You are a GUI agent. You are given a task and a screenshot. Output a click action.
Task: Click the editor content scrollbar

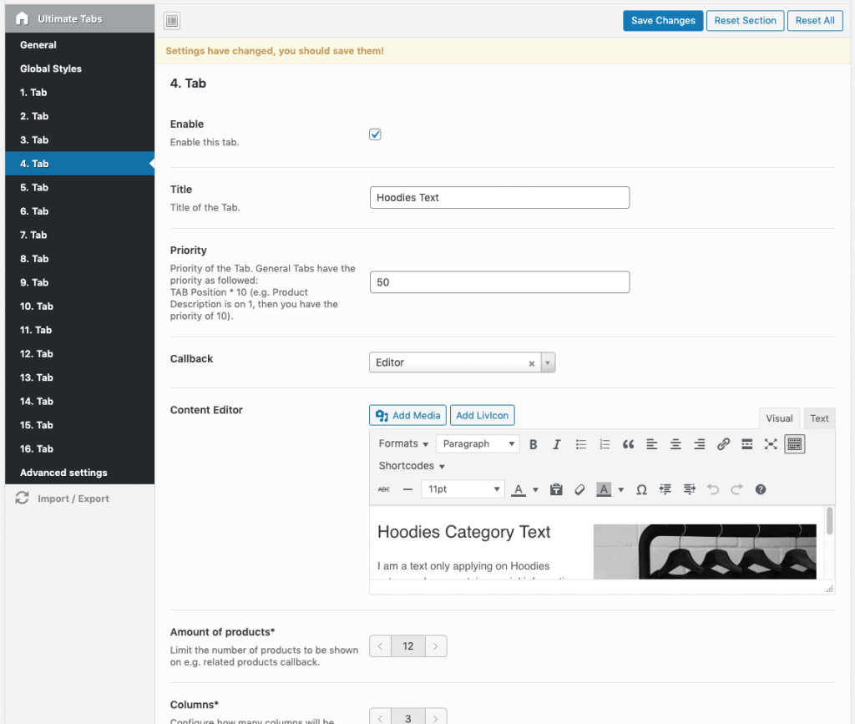tap(829, 521)
